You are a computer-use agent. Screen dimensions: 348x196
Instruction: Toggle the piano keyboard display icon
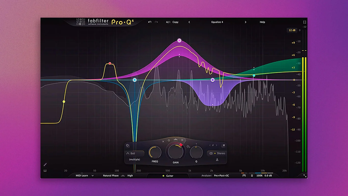(45, 171)
